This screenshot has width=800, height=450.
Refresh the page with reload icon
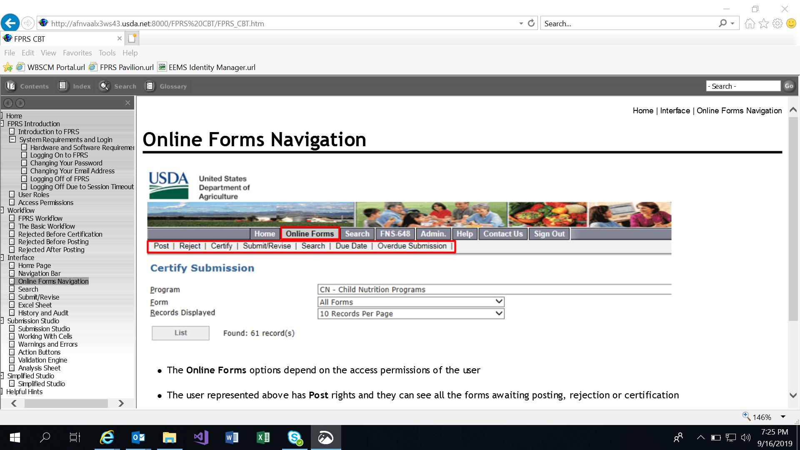click(531, 23)
